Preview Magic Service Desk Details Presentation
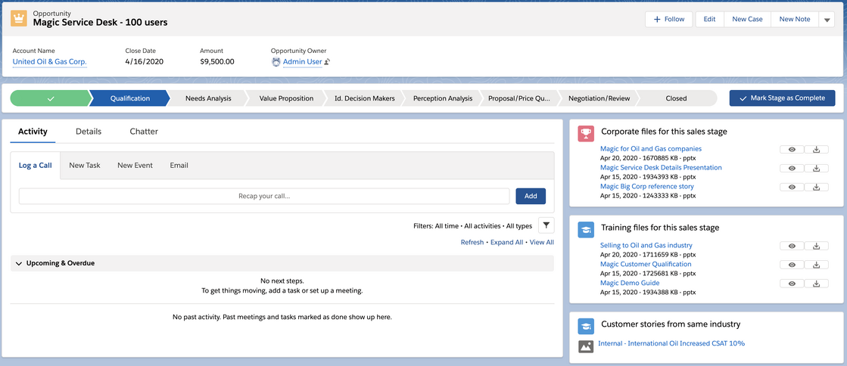Screen dimensions: 847x366 [792, 169]
